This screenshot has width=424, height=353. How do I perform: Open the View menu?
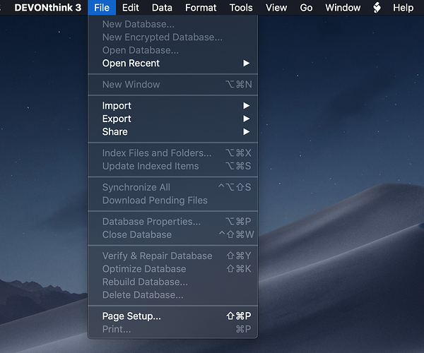coord(276,8)
